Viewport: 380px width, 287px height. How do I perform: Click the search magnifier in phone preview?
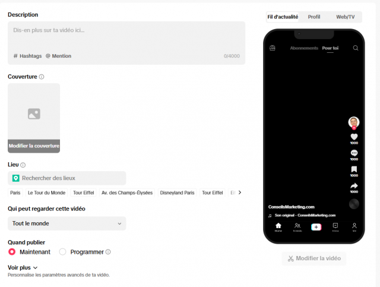tap(356, 48)
